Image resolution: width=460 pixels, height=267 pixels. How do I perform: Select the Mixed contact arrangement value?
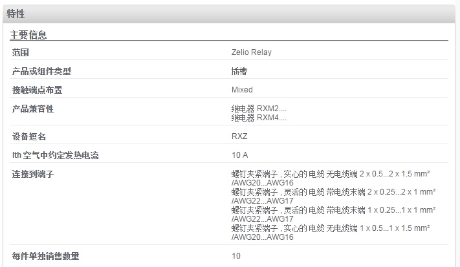click(242, 90)
